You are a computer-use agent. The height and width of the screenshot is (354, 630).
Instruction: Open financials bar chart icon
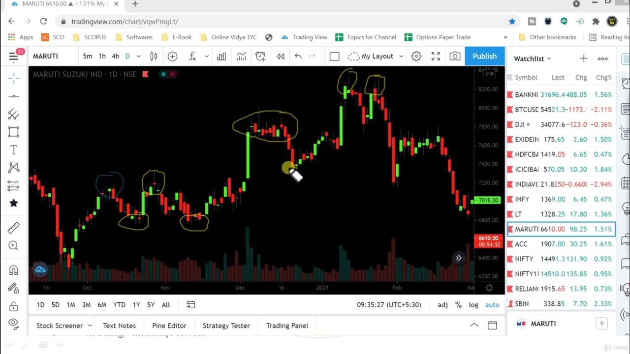coord(221,56)
